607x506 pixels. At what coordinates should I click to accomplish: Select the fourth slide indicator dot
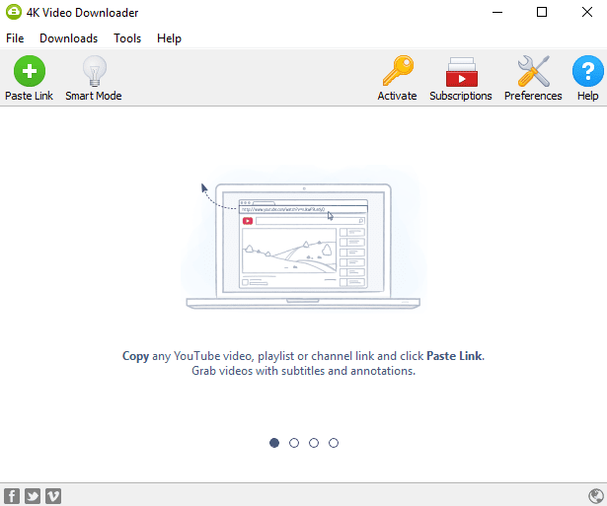334,443
